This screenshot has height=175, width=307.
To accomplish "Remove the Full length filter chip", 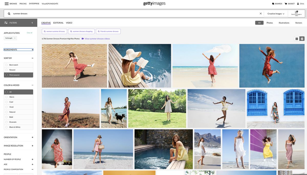I will [14, 38].
